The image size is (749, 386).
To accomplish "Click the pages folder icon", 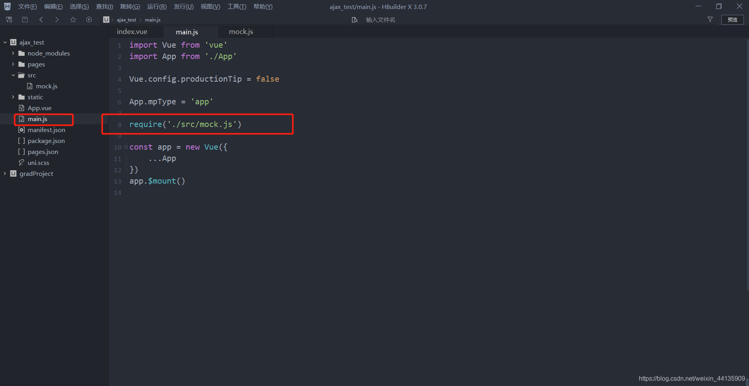I will coord(21,64).
